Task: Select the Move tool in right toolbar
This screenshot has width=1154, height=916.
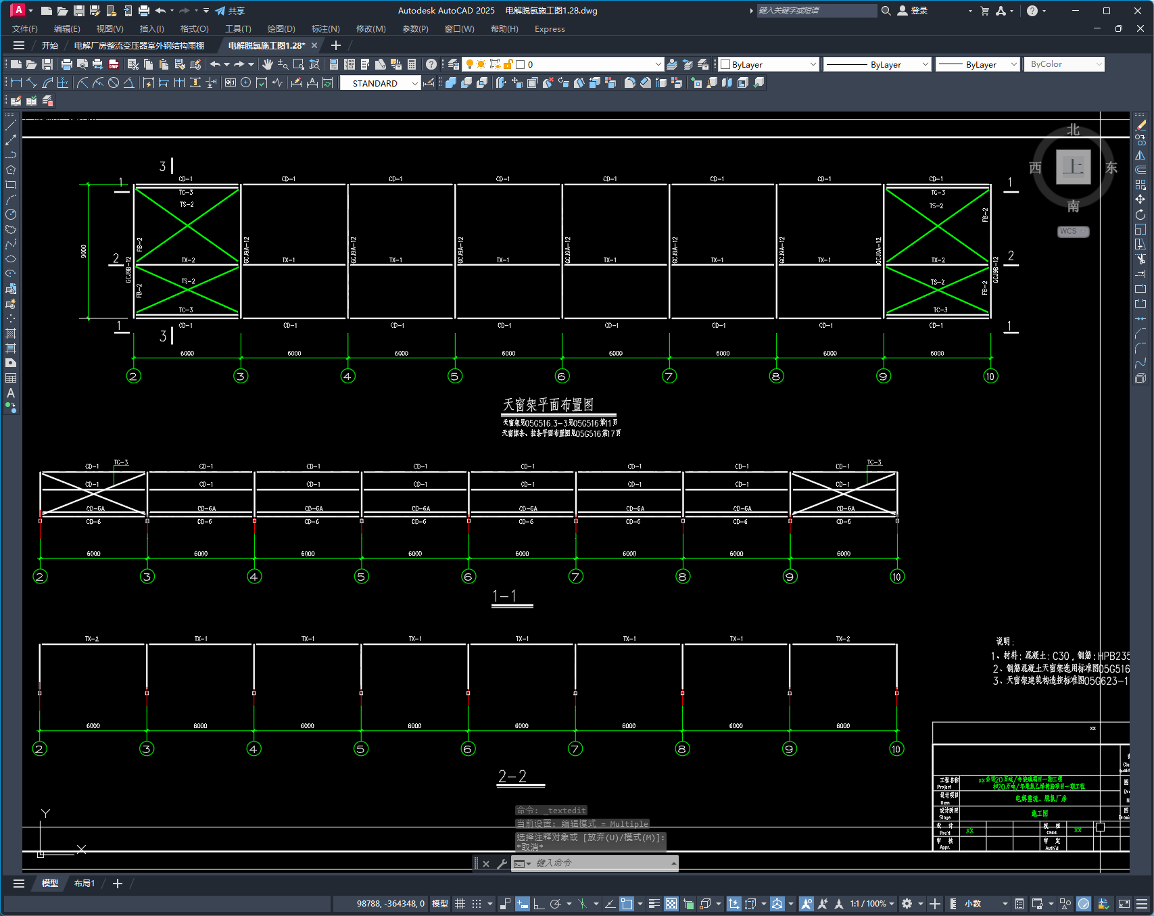Action: click(x=1140, y=199)
